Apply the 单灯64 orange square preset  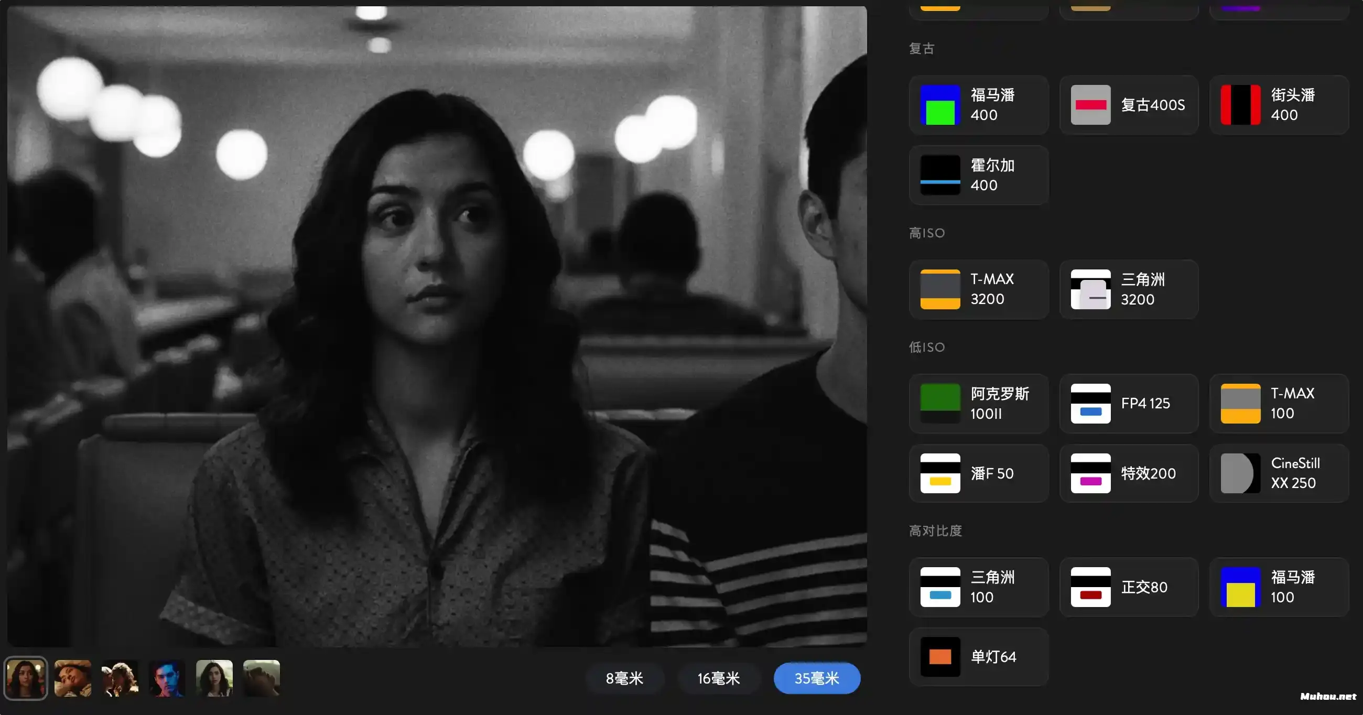940,657
